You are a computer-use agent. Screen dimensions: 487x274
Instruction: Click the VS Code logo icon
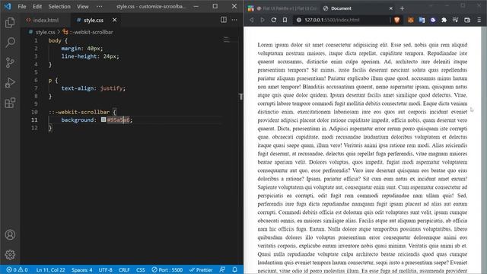click(8, 6)
